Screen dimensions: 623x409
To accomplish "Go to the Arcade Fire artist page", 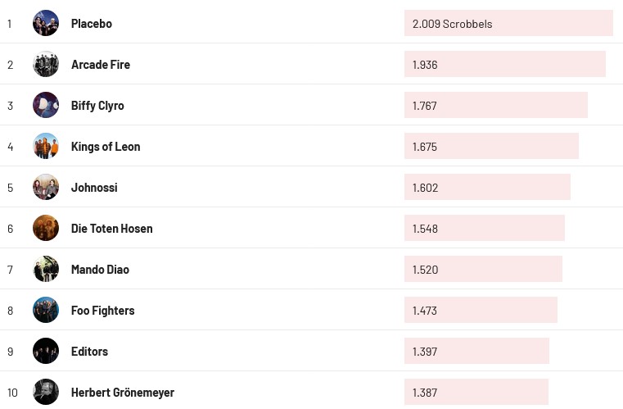I will coord(101,65).
